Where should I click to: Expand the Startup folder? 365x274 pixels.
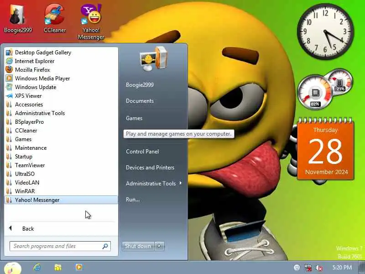click(61, 157)
